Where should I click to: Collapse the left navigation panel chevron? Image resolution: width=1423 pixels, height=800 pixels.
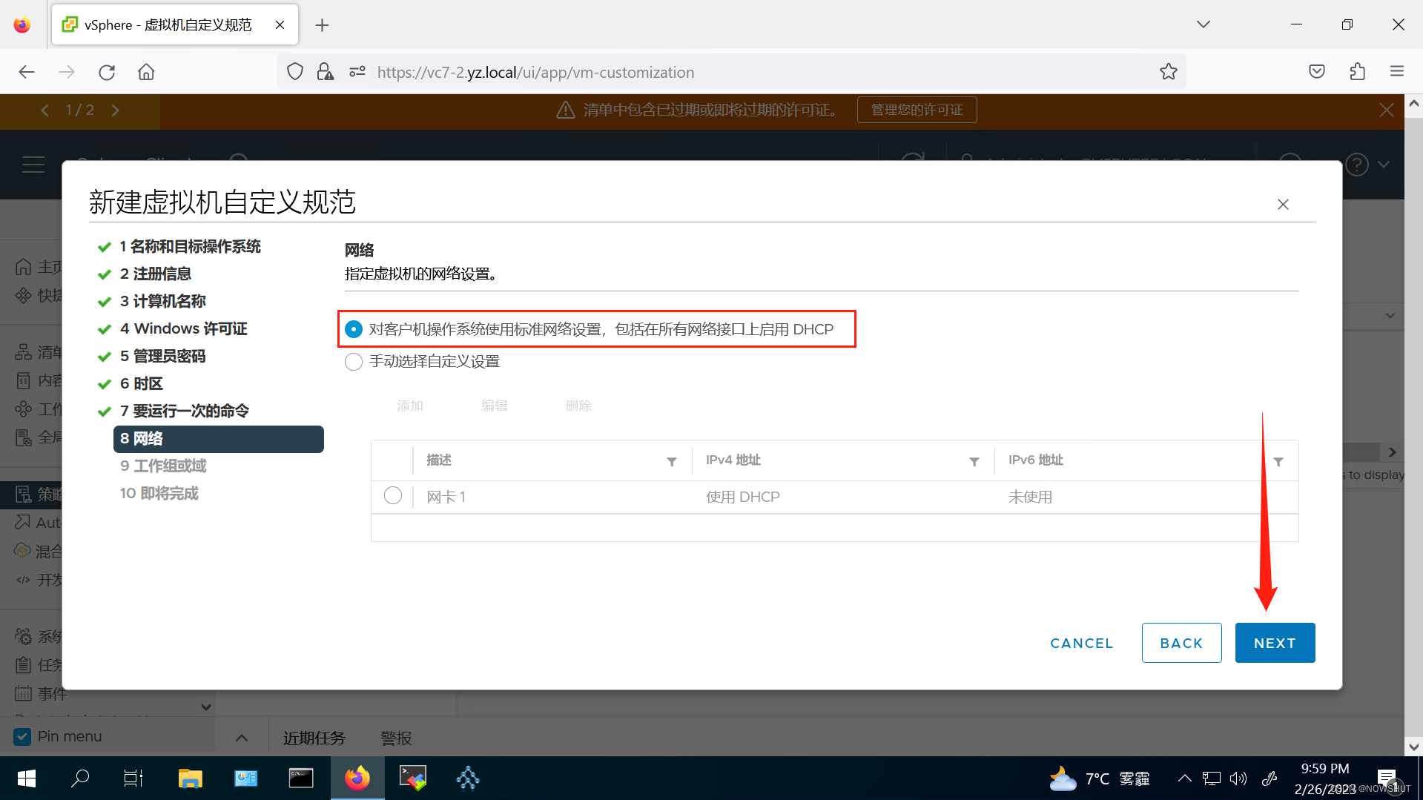pos(205,707)
